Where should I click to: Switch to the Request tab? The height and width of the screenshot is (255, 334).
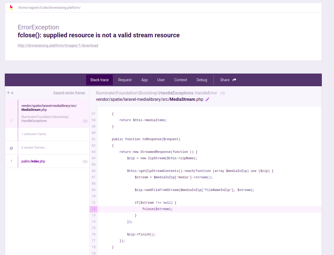[125, 80]
